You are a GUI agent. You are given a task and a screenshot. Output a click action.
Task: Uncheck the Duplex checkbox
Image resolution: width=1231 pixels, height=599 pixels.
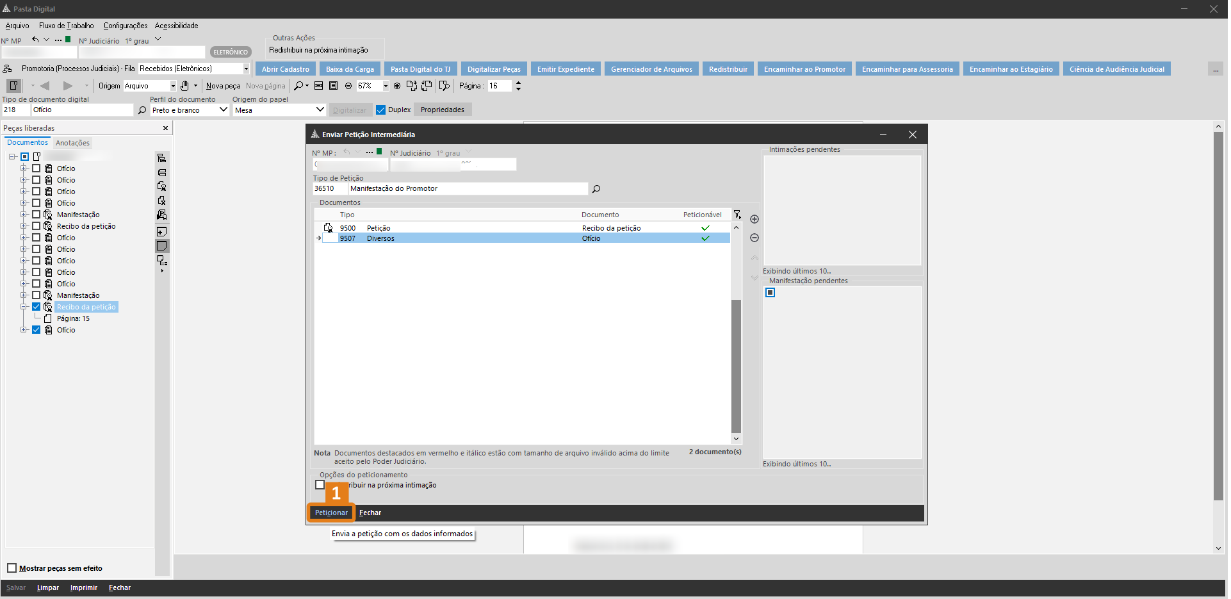tap(381, 110)
